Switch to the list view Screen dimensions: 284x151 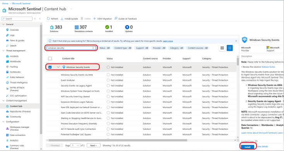click(230, 48)
